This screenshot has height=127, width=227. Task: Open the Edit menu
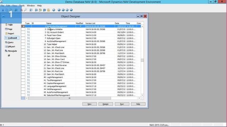click(8, 6)
